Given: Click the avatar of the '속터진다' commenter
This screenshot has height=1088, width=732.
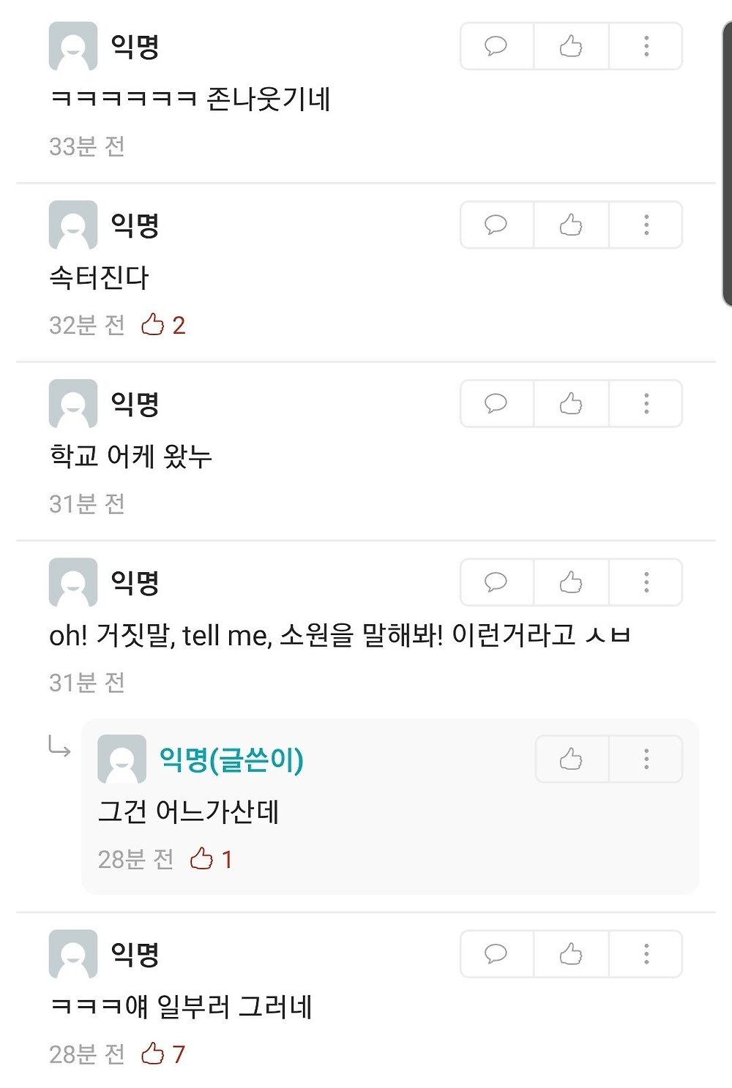Looking at the screenshot, I should (x=73, y=225).
